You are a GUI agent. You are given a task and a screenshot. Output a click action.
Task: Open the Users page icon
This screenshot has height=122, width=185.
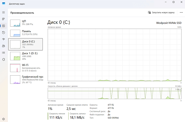3,46
